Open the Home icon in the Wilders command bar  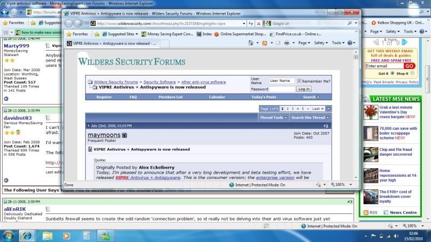point(251,43)
